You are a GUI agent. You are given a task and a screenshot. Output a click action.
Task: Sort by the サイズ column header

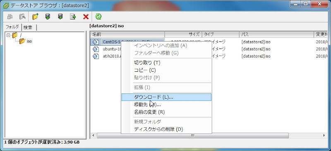coord(183,34)
